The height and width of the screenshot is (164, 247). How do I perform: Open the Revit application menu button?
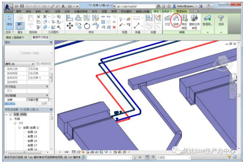[8, 7]
